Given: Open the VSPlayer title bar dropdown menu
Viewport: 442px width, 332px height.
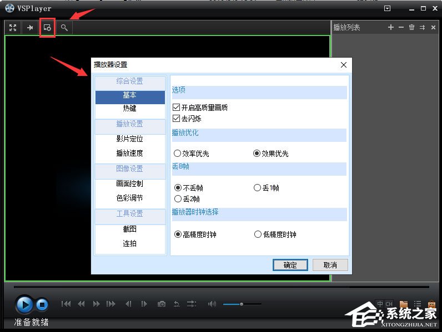Looking at the screenshot, I should pyautogui.click(x=388, y=8).
